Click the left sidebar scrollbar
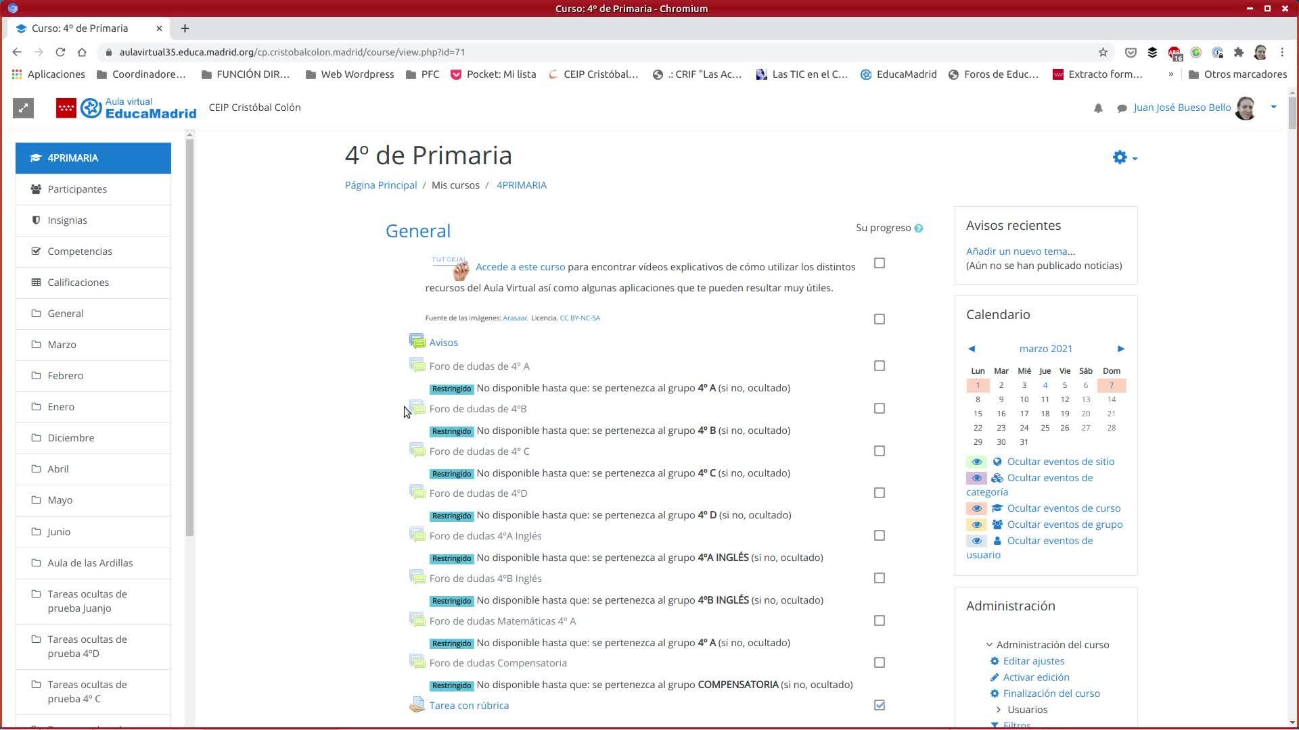 point(189,338)
